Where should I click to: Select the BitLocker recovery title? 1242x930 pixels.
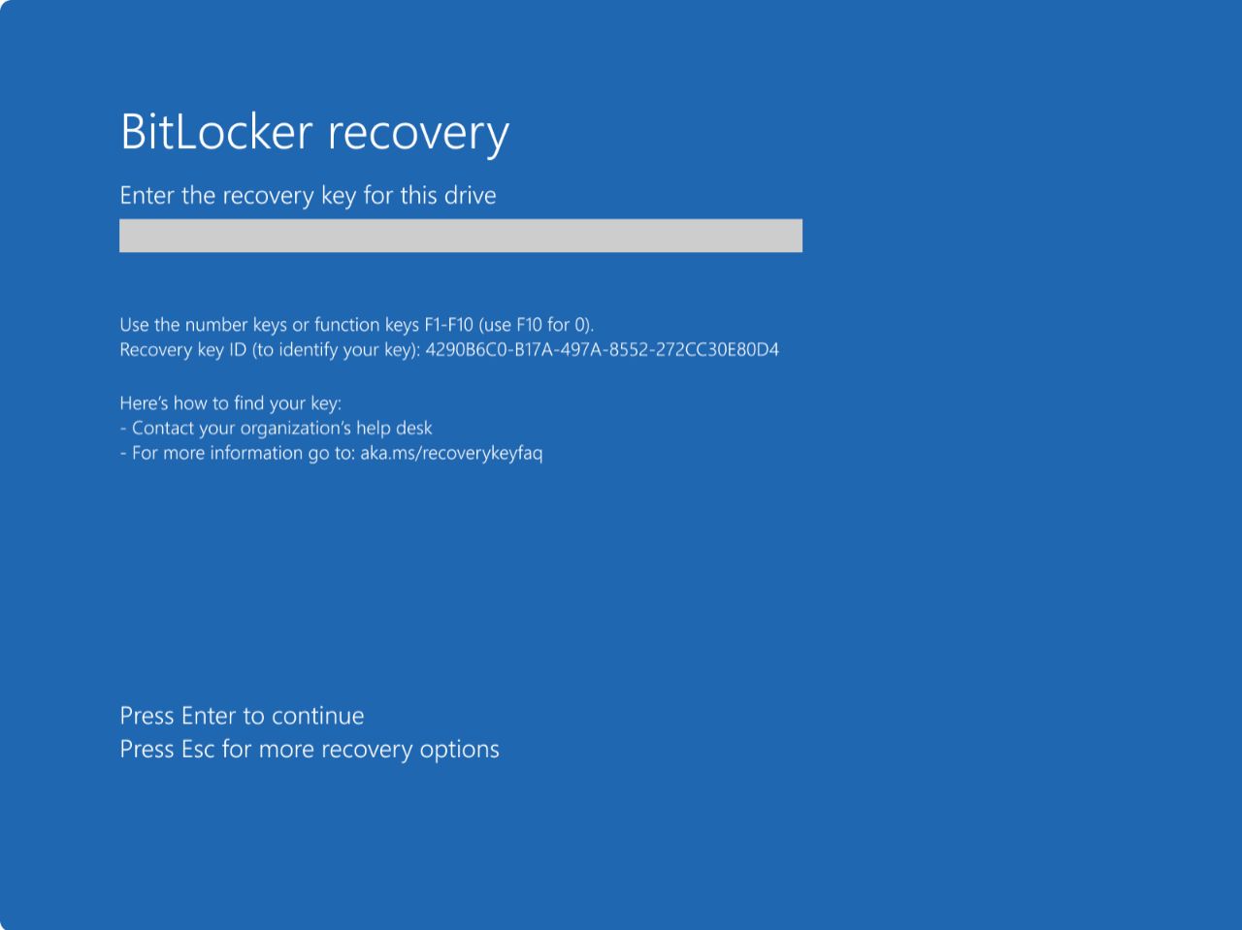(x=314, y=132)
